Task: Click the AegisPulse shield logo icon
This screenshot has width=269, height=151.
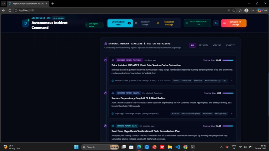Action: 25,23
